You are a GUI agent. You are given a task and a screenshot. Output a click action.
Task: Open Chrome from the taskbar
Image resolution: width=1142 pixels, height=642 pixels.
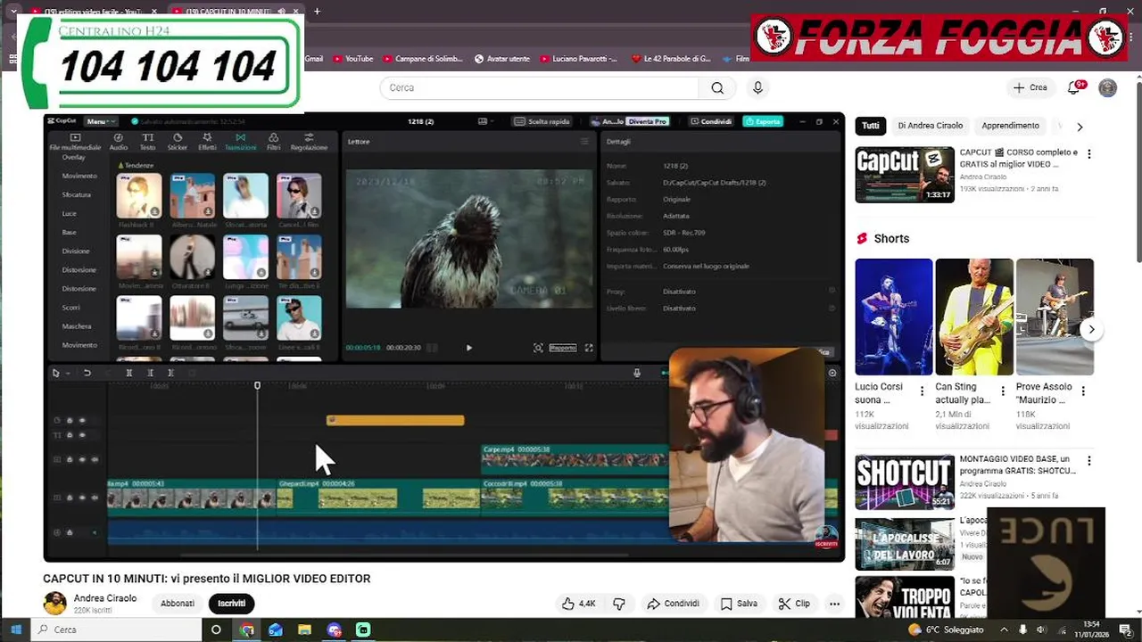pyautogui.click(x=247, y=630)
